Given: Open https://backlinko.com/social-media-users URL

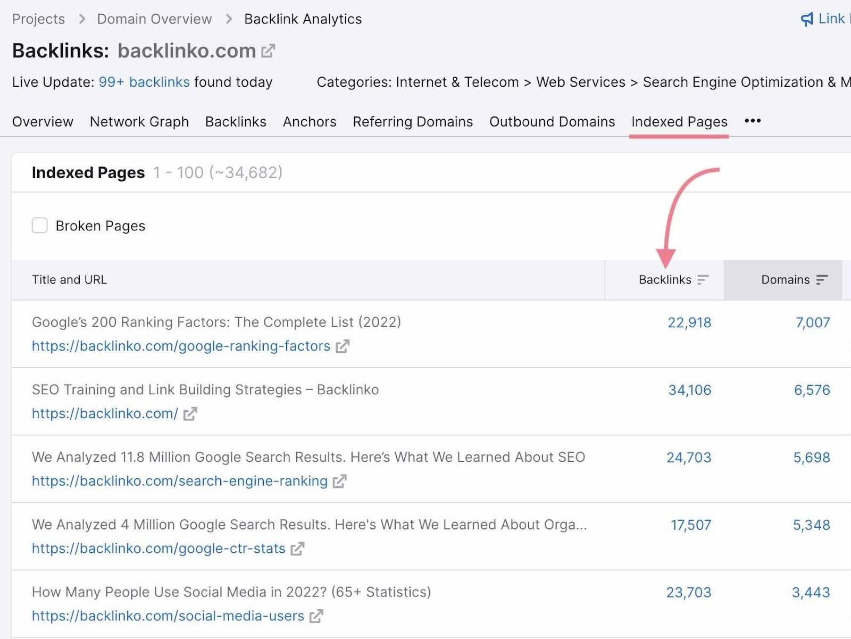Looking at the screenshot, I should pyautogui.click(x=168, y=616).
